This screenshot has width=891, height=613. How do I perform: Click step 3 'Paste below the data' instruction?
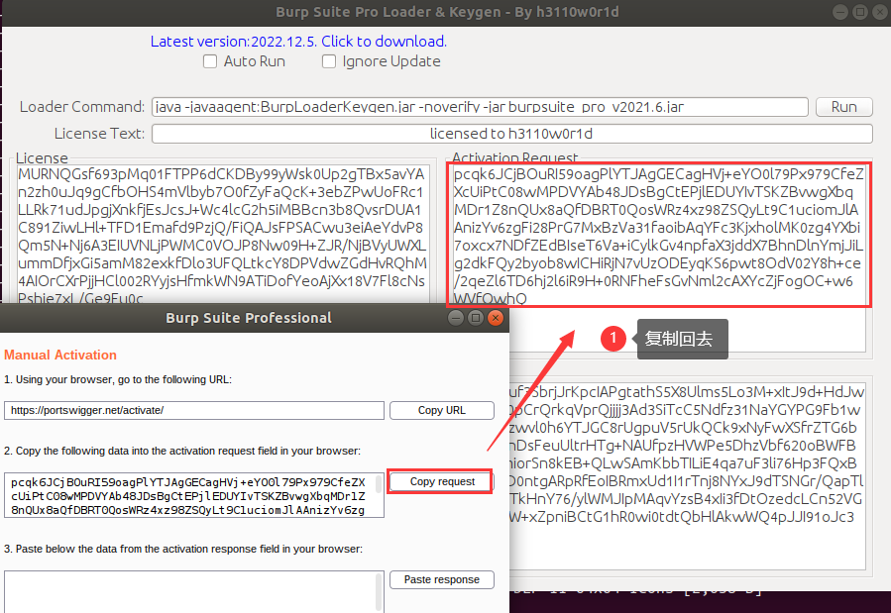pos(183,549)
